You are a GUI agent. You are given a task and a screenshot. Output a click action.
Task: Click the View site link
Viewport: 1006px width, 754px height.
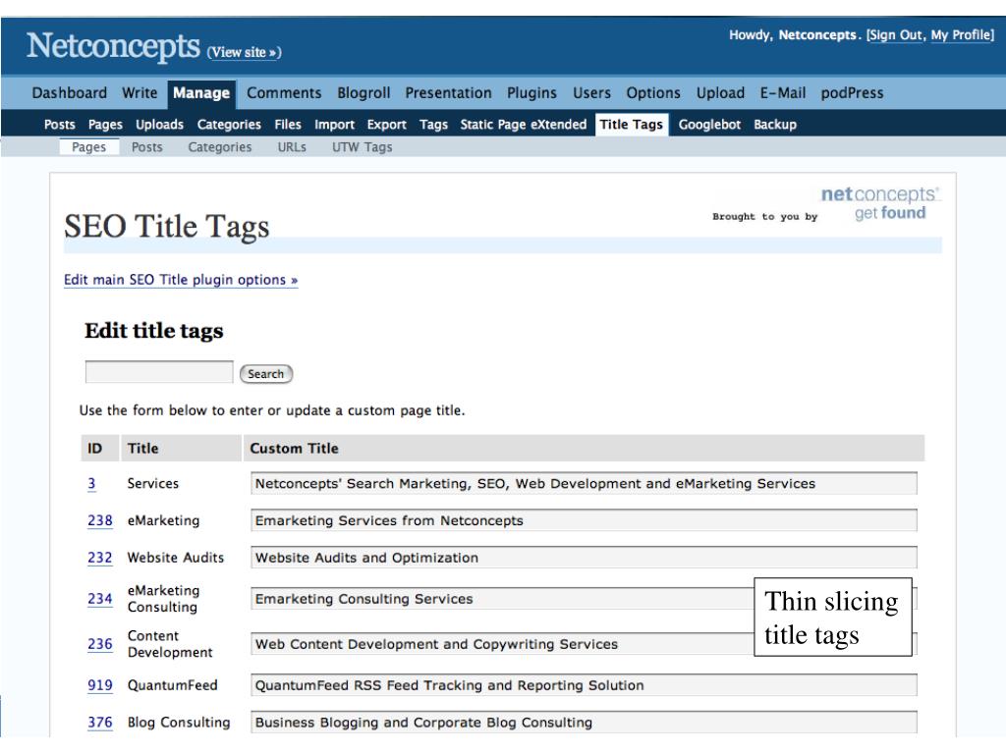[x=244, y=53]
